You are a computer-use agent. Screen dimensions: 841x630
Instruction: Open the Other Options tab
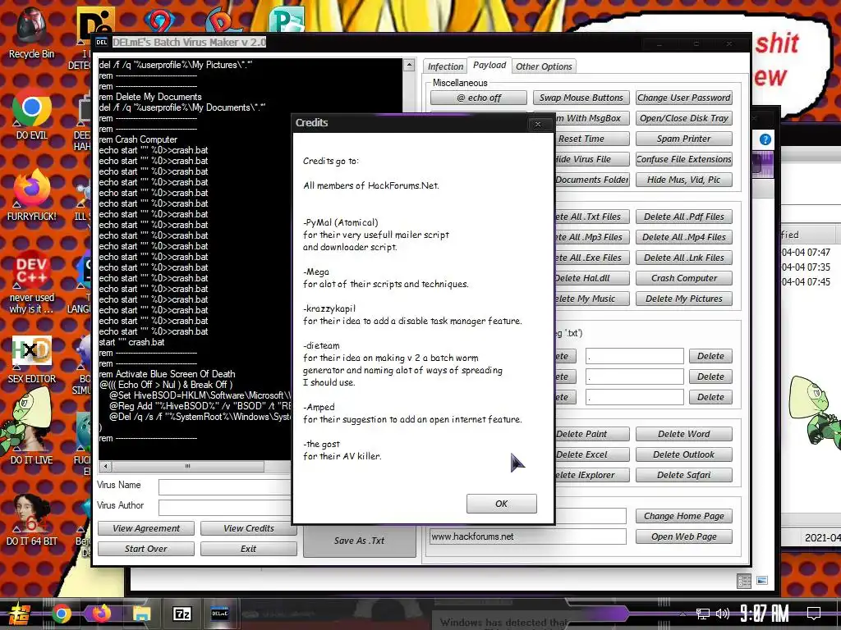pyautogui.click(x=544, y=66)
